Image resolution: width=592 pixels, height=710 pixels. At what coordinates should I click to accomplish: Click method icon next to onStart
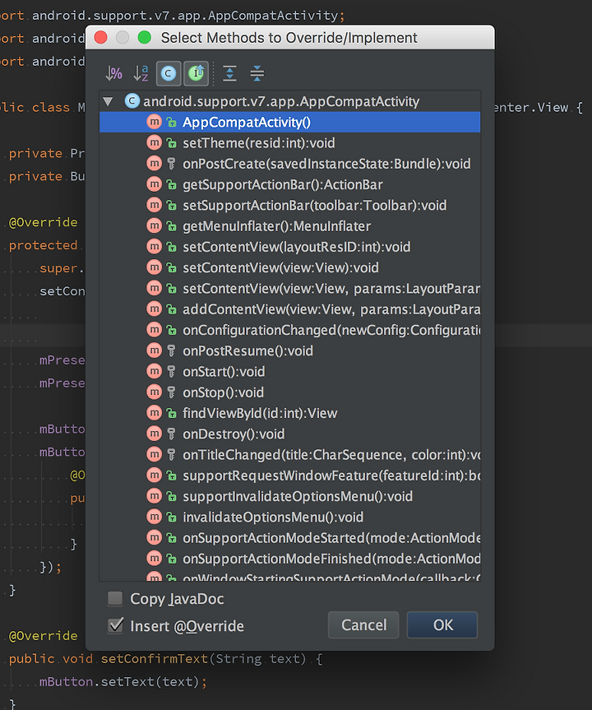coord(155,371)
